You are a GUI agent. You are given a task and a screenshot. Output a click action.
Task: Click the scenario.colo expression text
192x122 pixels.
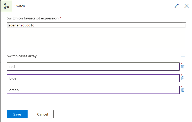(21, 25)
